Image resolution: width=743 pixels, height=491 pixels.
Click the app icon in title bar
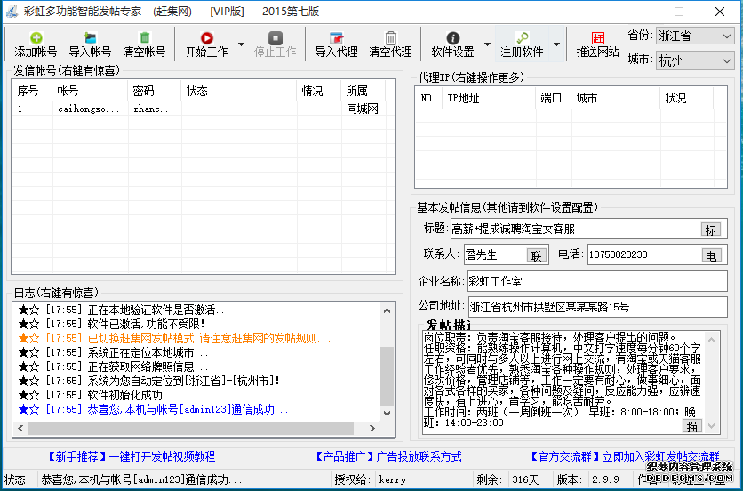coord(12,12)
